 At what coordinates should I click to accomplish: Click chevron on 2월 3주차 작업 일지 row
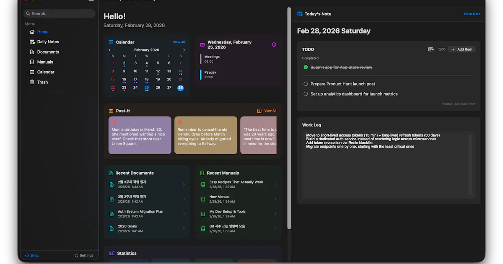[x=184, y=184]
